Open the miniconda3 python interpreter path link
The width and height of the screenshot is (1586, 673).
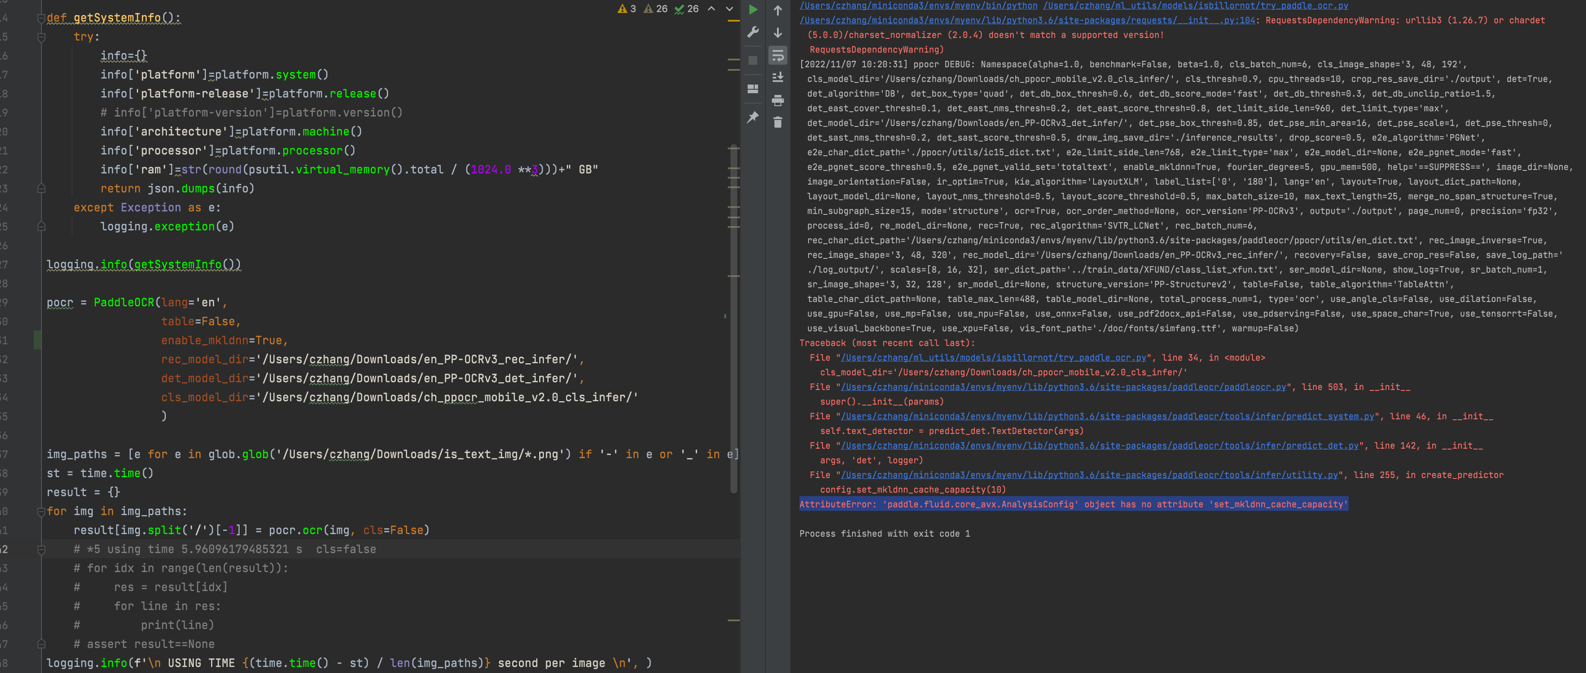click(918, 6)
